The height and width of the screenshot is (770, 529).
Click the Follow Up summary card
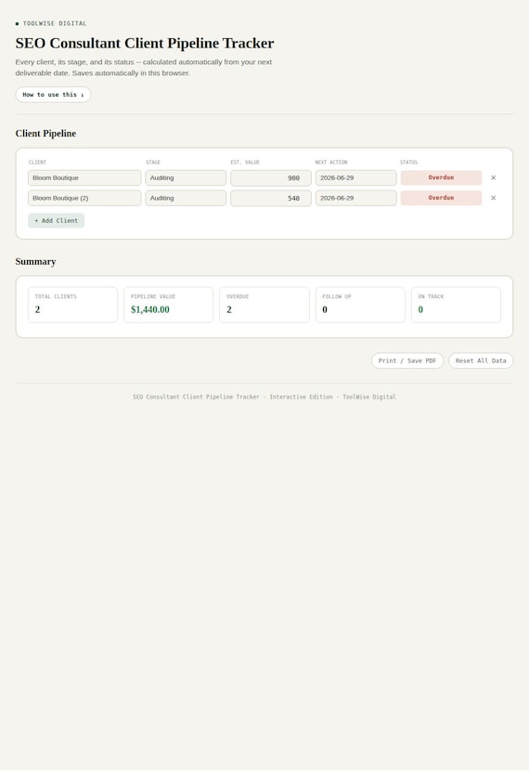pyautogui.click(x=360, y=305)
